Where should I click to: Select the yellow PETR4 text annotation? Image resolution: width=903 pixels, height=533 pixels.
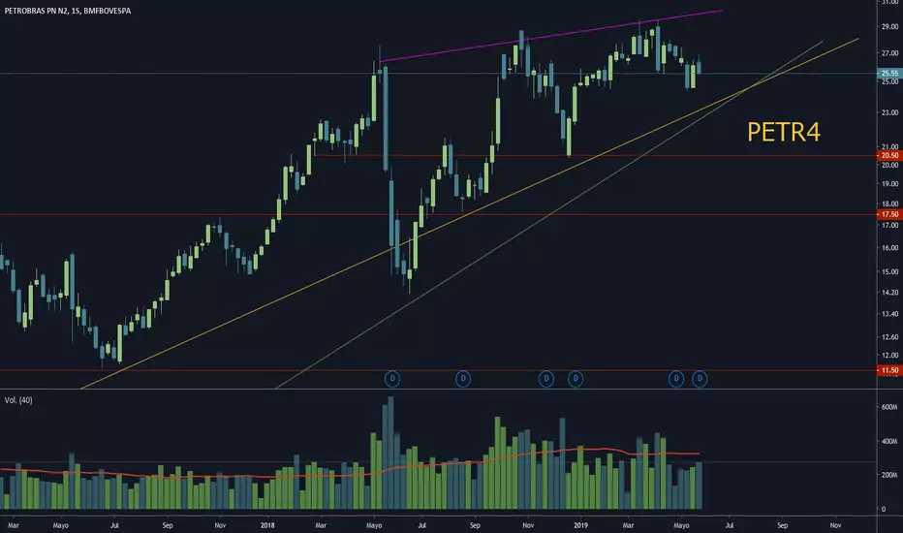783,132
